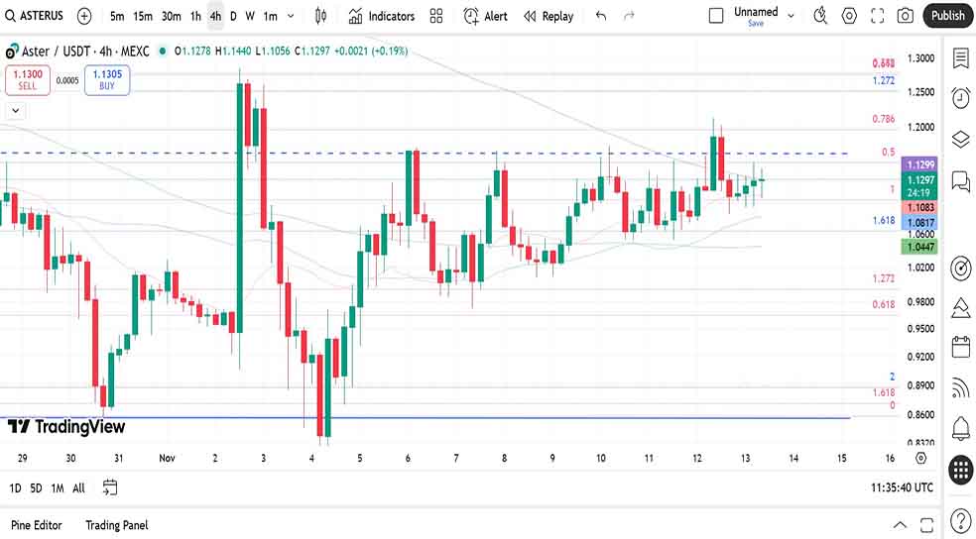This screenshot has width=976, height=539.
Task: Click the 1.1305 BUY button
Action: 107,79
